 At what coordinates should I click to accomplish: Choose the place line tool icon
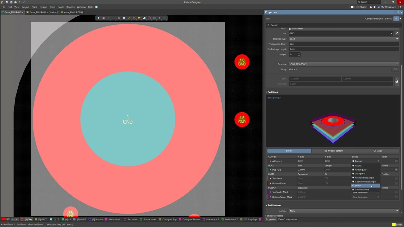pos(164,18)
